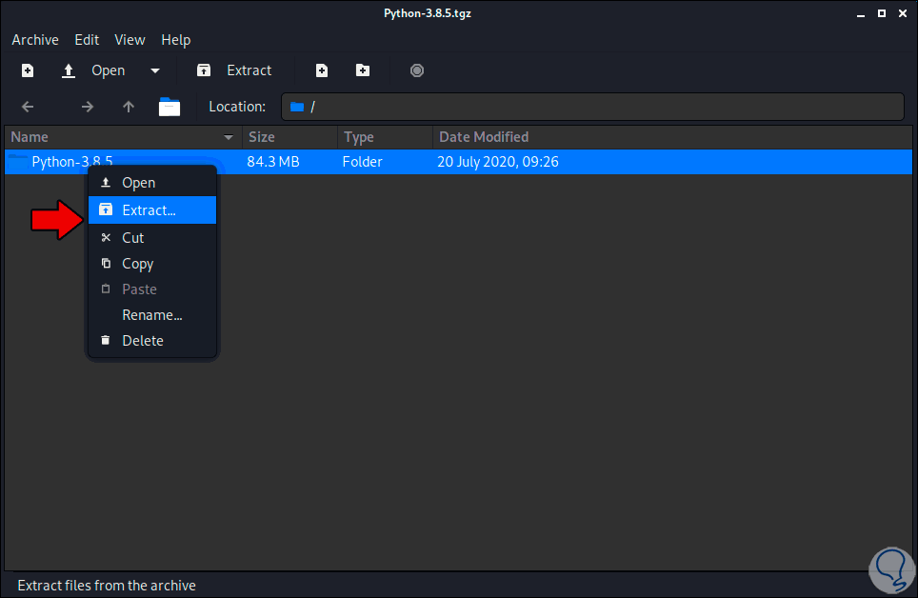918x598 pixels.
Task: Maximize the archive manager window
Action: pos(882,13)
